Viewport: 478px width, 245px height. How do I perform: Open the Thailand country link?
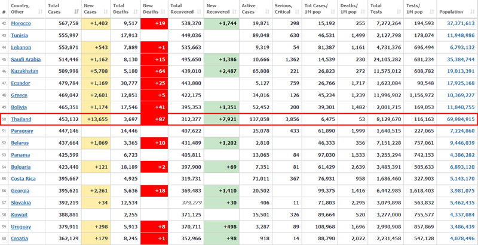click(x=21, y=119)
